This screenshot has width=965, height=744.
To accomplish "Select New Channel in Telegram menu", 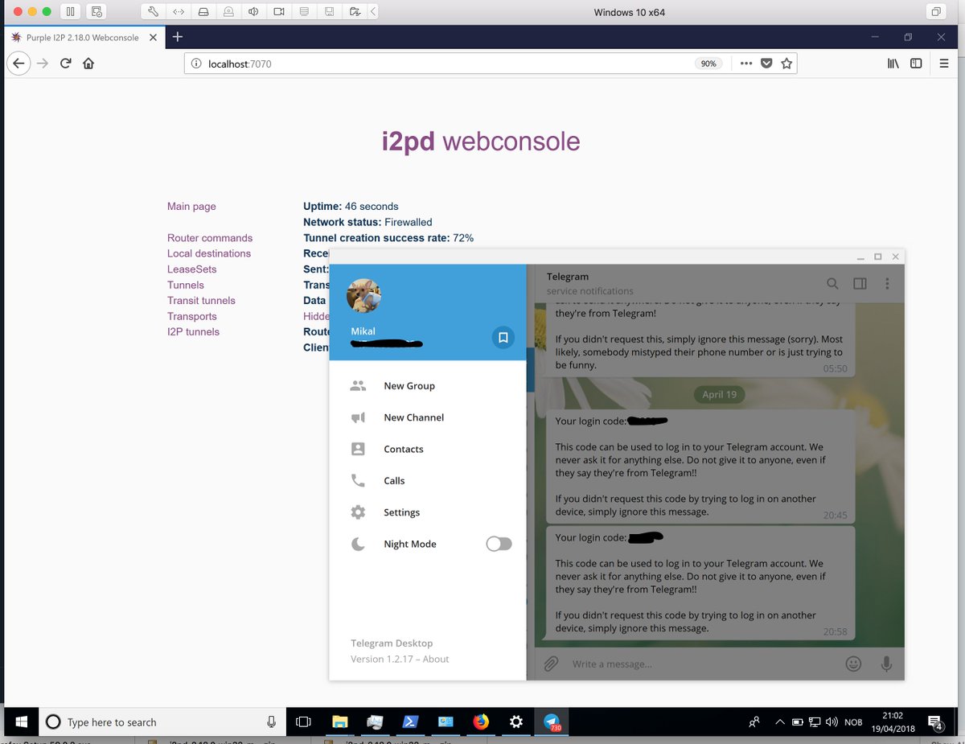I will coord(428,417).
